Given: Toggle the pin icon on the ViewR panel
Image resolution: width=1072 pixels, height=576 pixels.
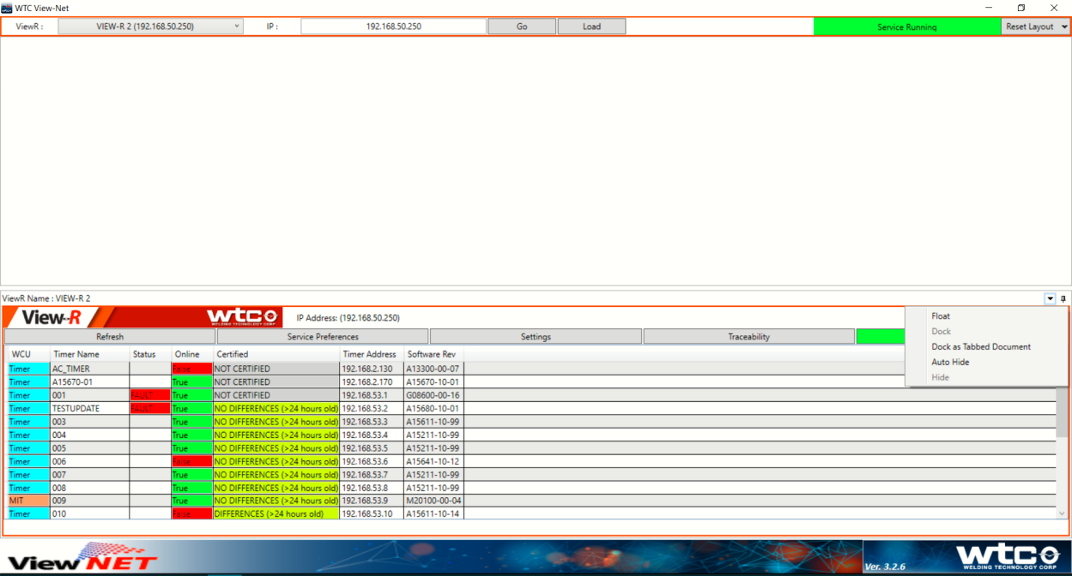Looking at the screenshot, I should 1063,298.
